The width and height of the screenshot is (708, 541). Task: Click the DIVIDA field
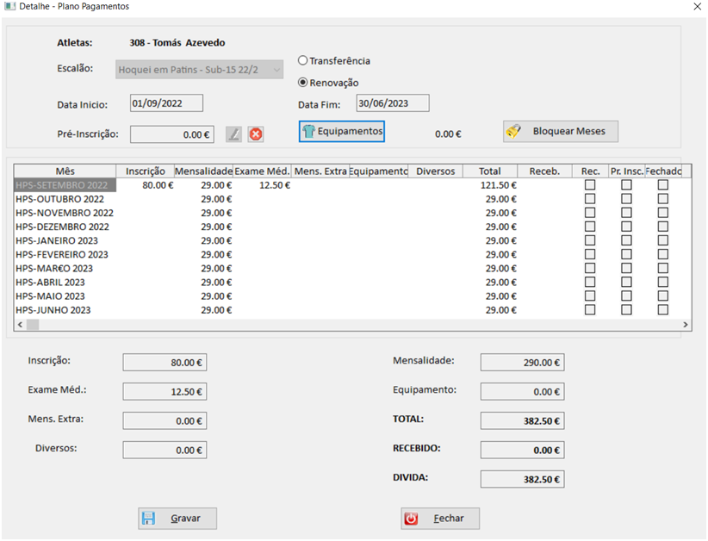[523, 479]
